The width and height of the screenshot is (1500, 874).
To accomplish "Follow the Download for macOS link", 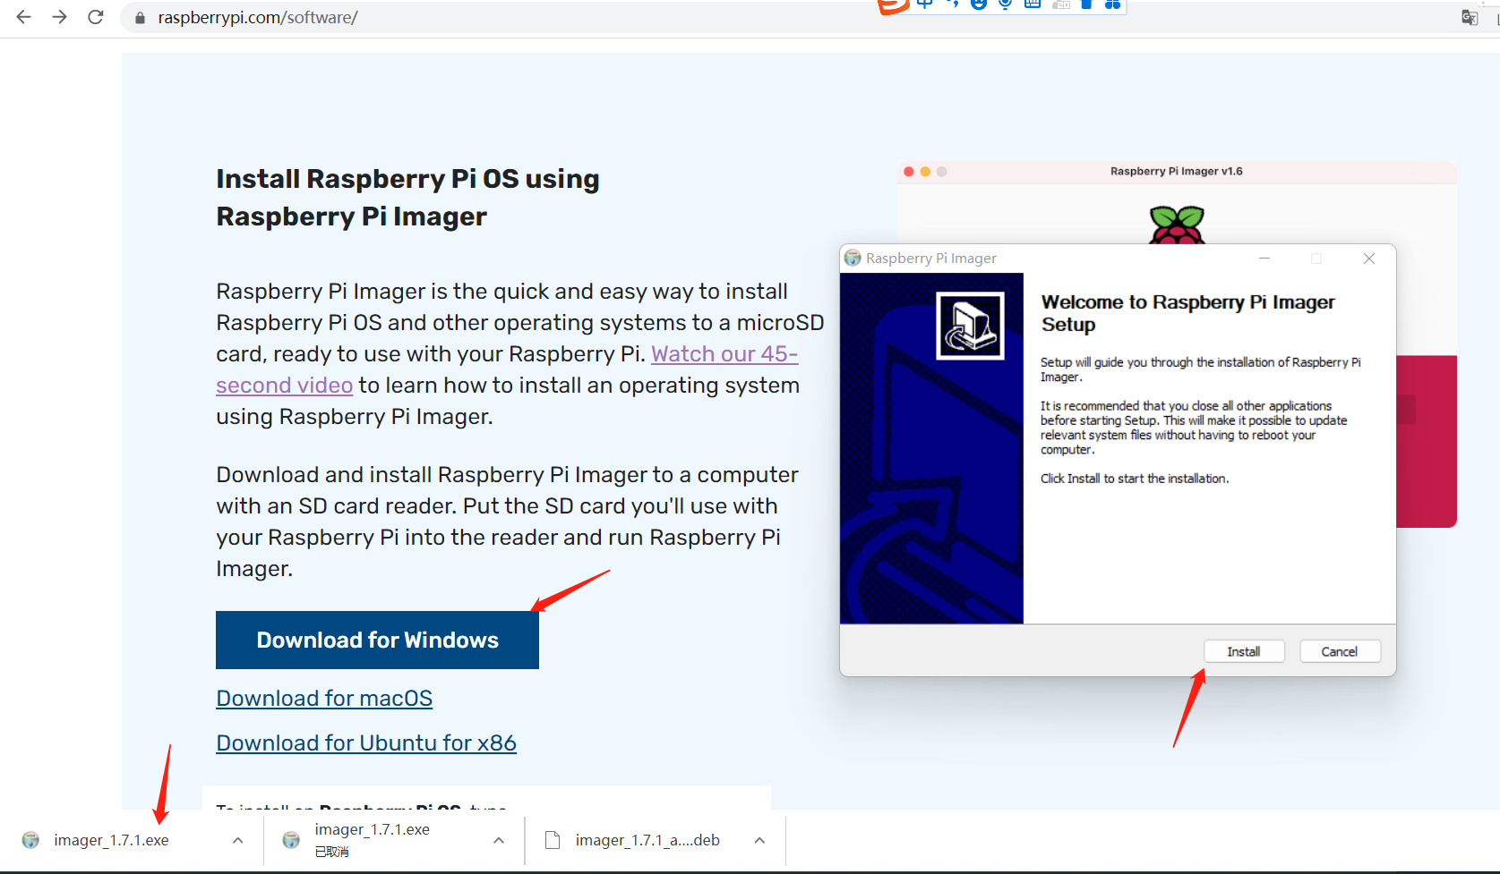I will click(x=324, y=699).
